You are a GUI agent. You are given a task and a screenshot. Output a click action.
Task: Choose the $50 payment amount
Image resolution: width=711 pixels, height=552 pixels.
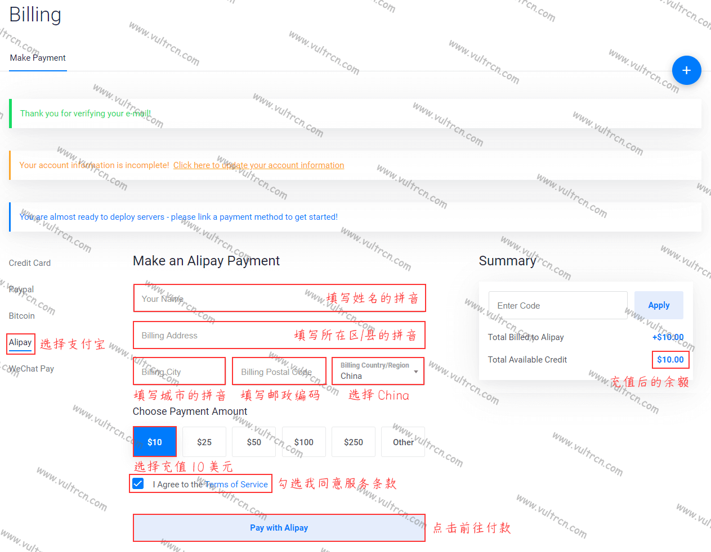[x=254, y=442]
